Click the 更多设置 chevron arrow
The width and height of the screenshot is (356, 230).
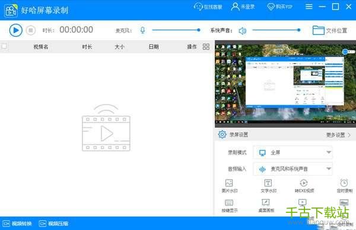click(x=349, y=135)
